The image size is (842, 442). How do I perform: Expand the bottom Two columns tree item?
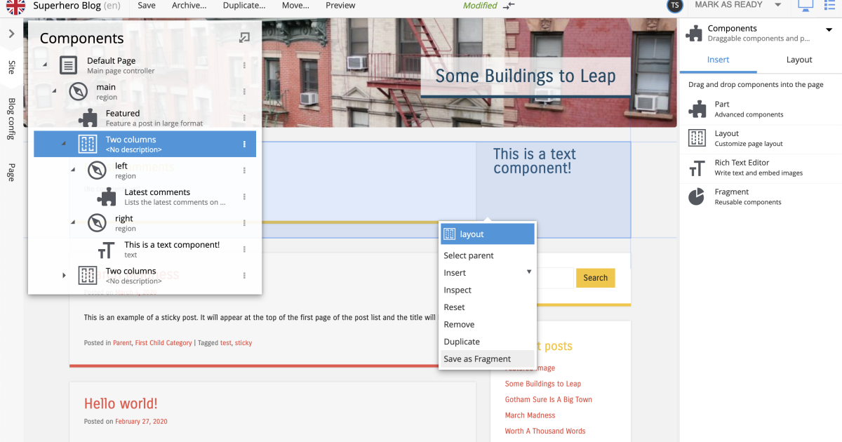point(62,275)
